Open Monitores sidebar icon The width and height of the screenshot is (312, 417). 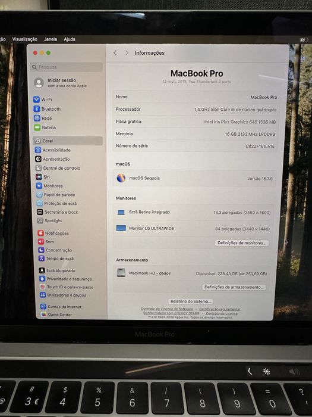tap(39, 186)
